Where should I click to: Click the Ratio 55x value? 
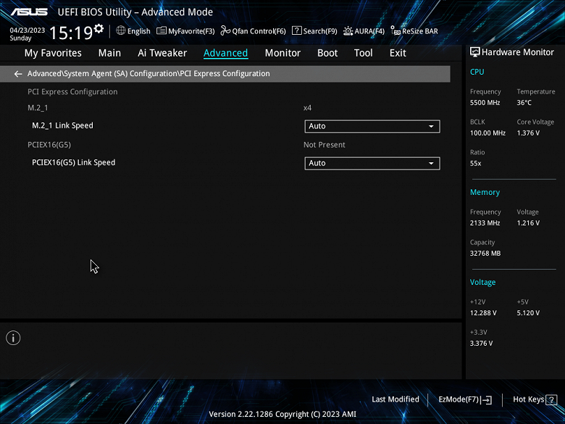(475, 163)
